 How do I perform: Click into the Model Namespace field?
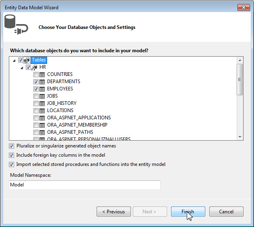(x=85, y=185)
